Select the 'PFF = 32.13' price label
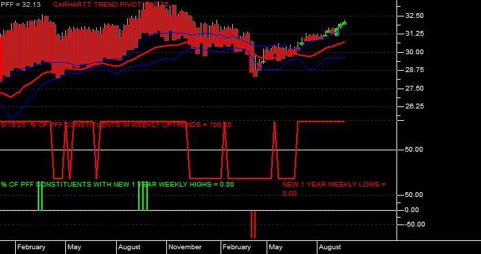This screenshot has width=481, height=254. [21, 5]
